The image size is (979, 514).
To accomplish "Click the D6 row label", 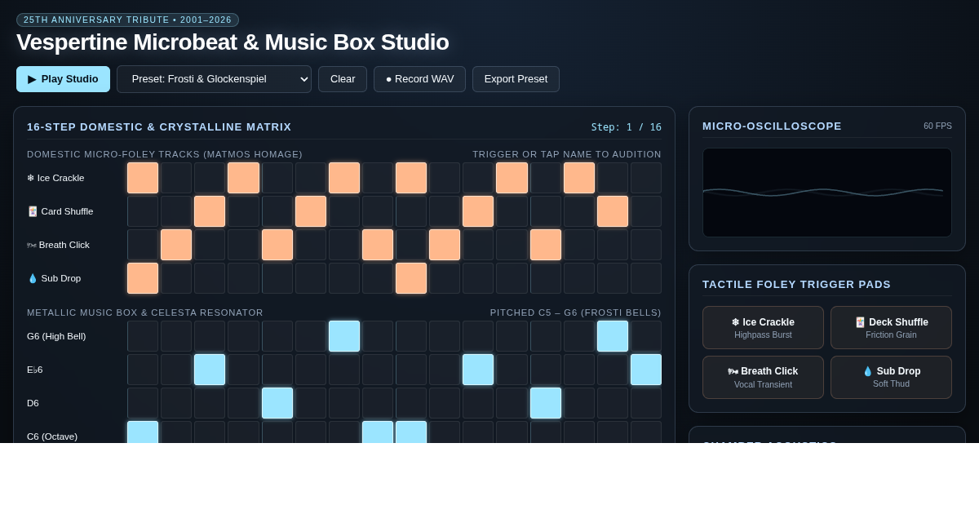I will tap(33, 403).
